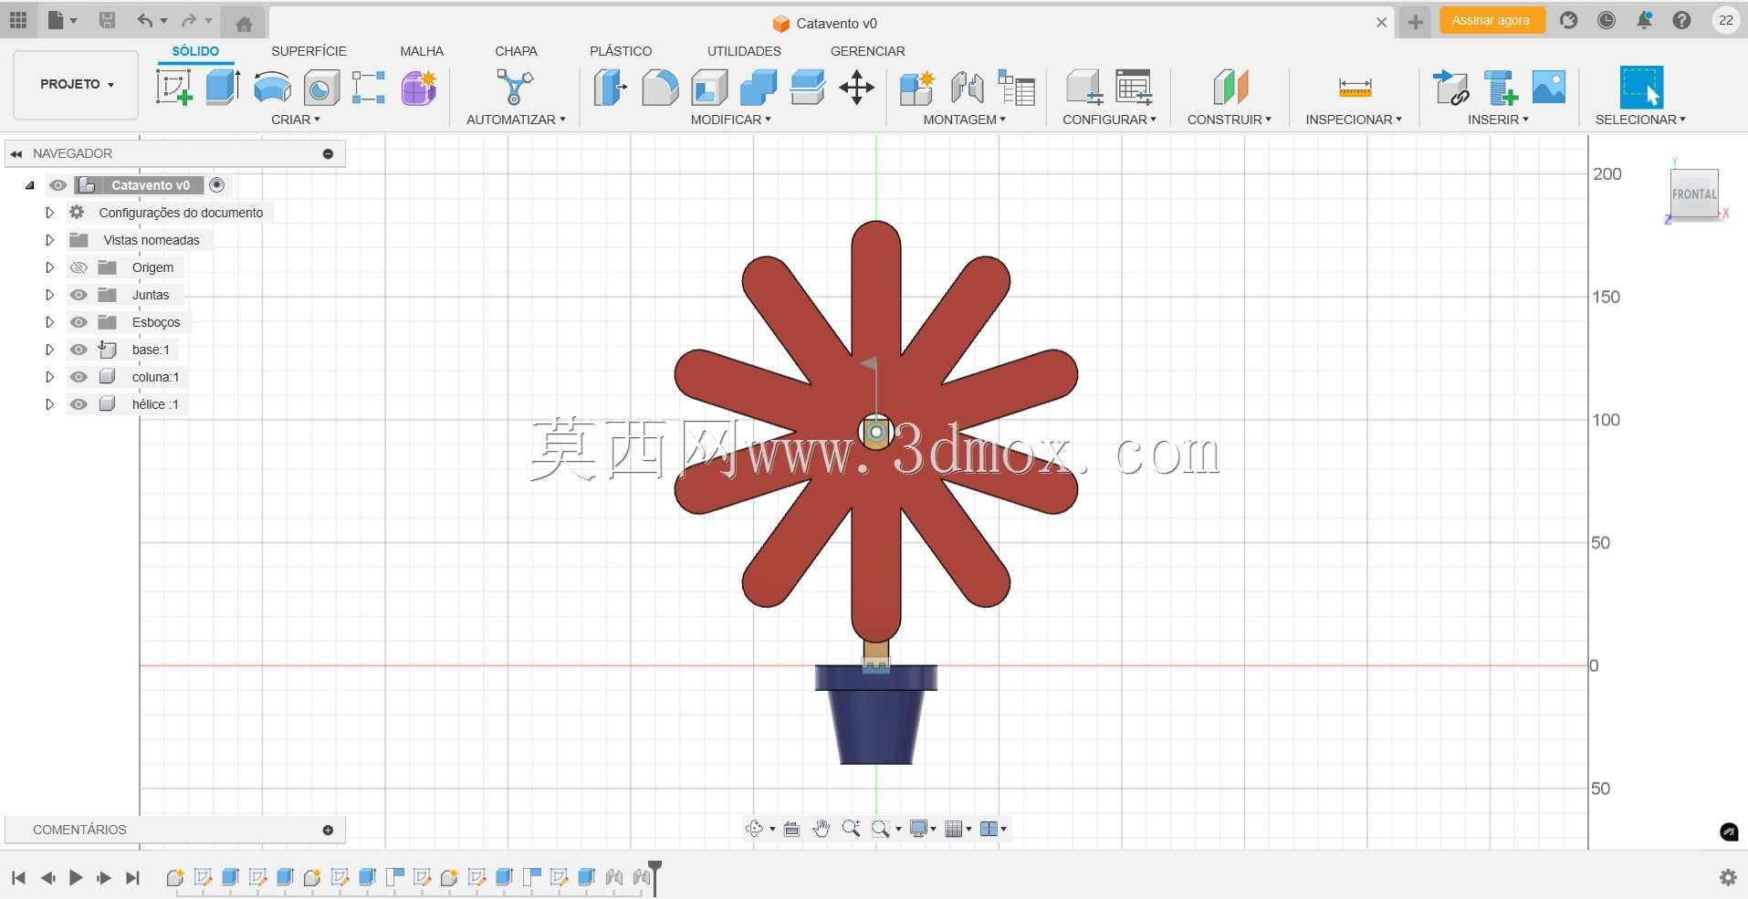This screenshot has height=899, width=1748.
Task: Select the Combine tool
Action: point(758,88)
